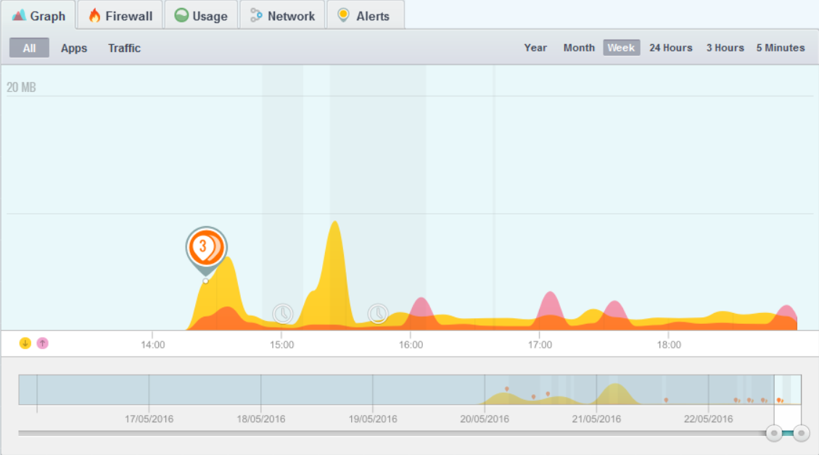
Task: Click the 21/05/2016 traffic hump in overview
Action: click(x=615, y=395)
